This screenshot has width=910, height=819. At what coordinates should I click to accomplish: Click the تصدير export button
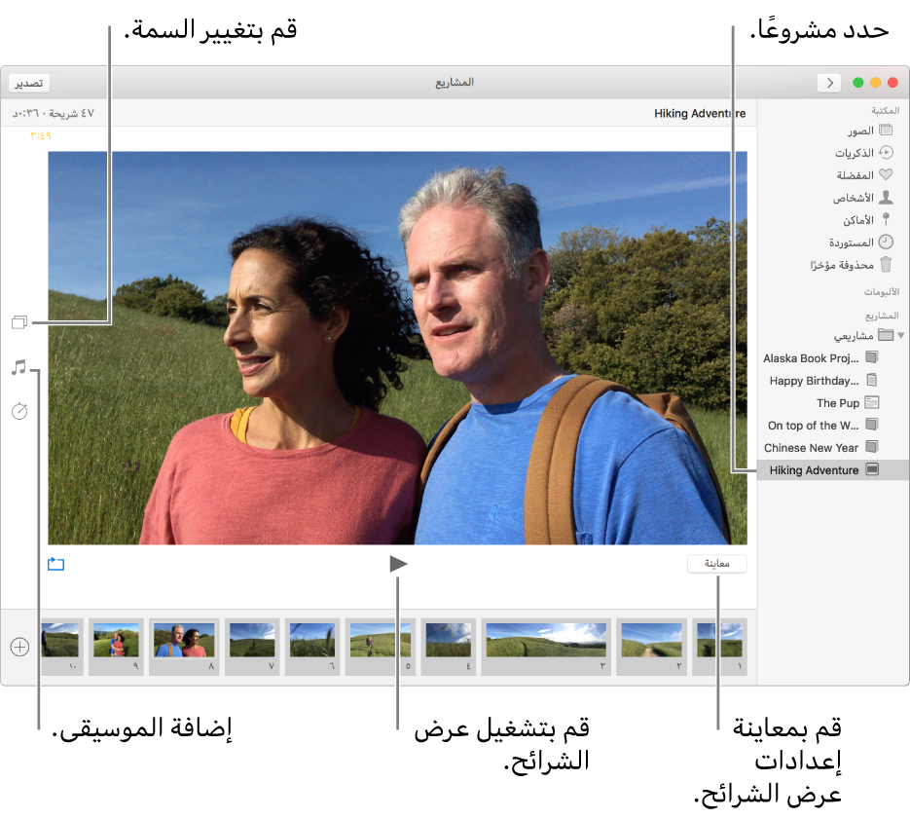pos(29,83)
